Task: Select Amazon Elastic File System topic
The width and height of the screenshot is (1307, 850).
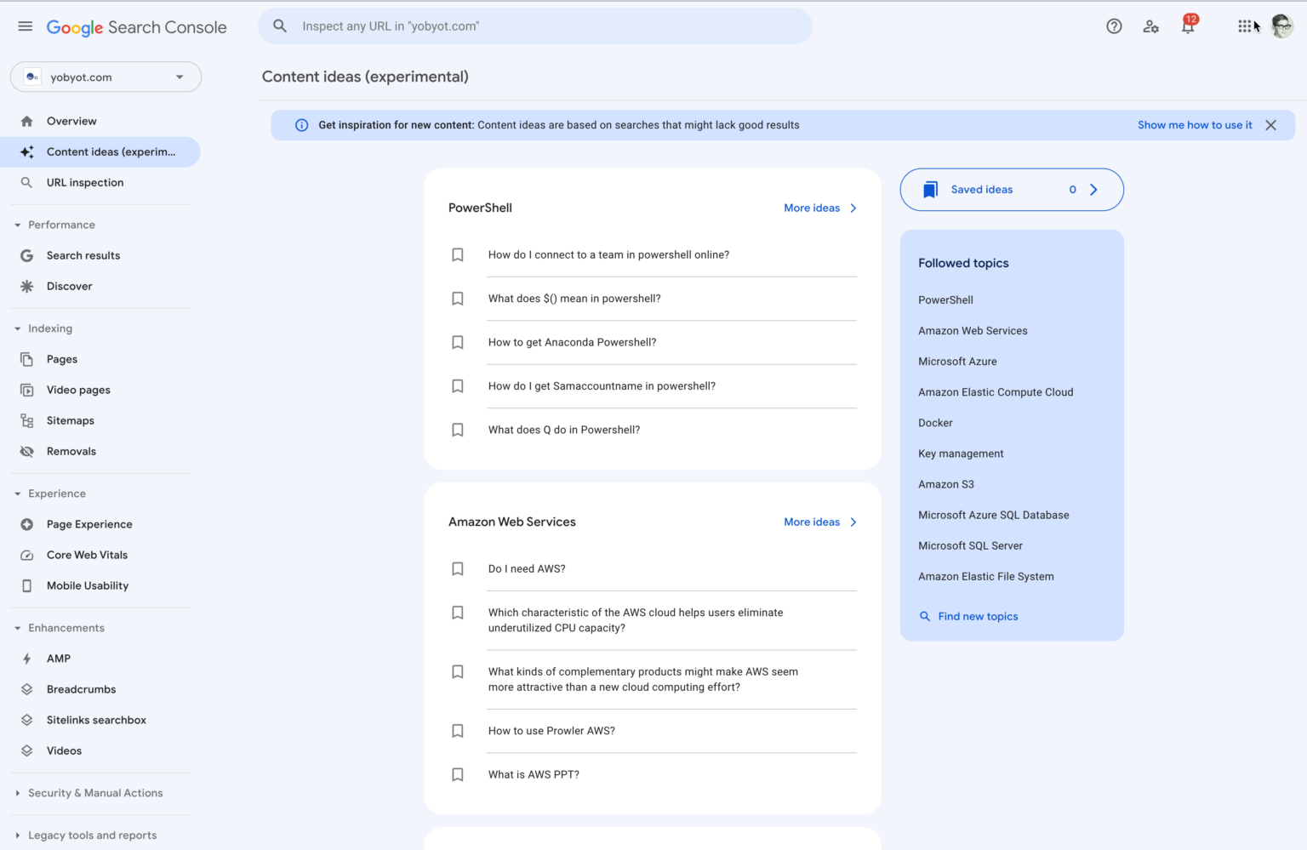Action: pyautogui.click(x=986, y=576)
